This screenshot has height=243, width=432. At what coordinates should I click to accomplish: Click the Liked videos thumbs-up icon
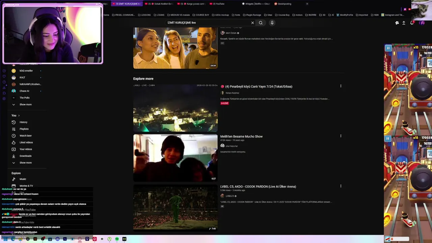click(x=13, y=142)
